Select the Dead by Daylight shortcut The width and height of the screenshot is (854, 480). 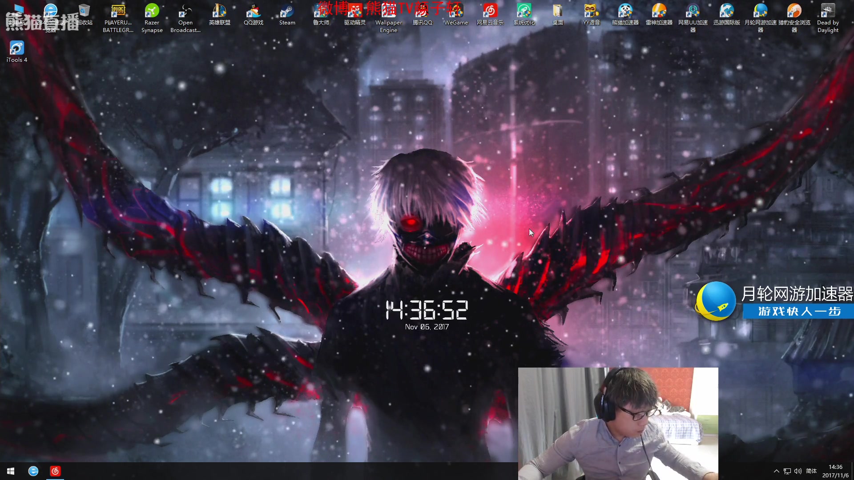(828, 18)
